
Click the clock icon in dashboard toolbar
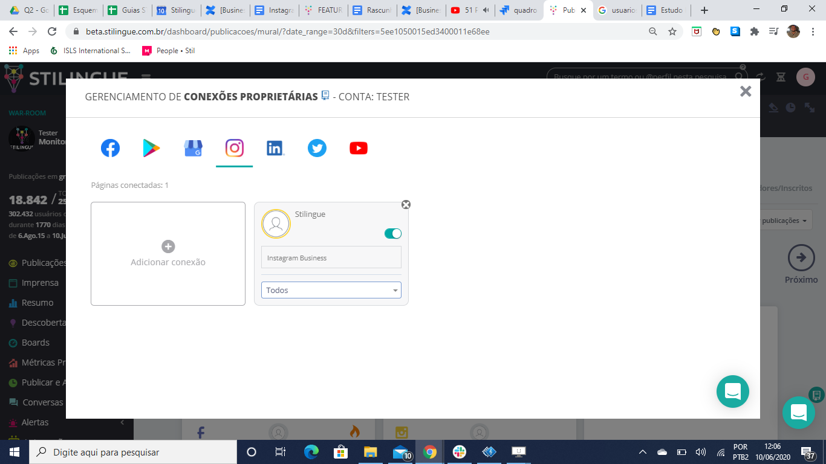coord(791,108)
